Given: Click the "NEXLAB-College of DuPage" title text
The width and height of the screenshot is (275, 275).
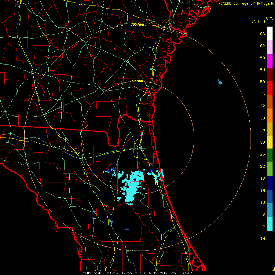Looking at the screenshot, I should 244,3.
